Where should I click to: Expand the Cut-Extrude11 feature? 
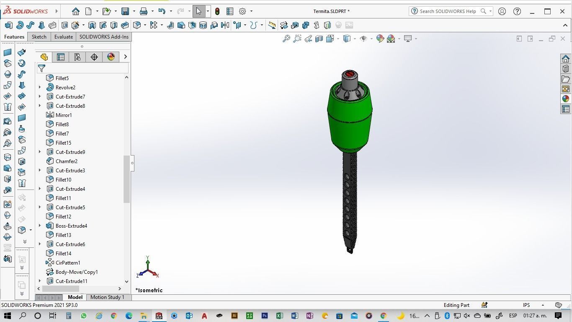40,281
